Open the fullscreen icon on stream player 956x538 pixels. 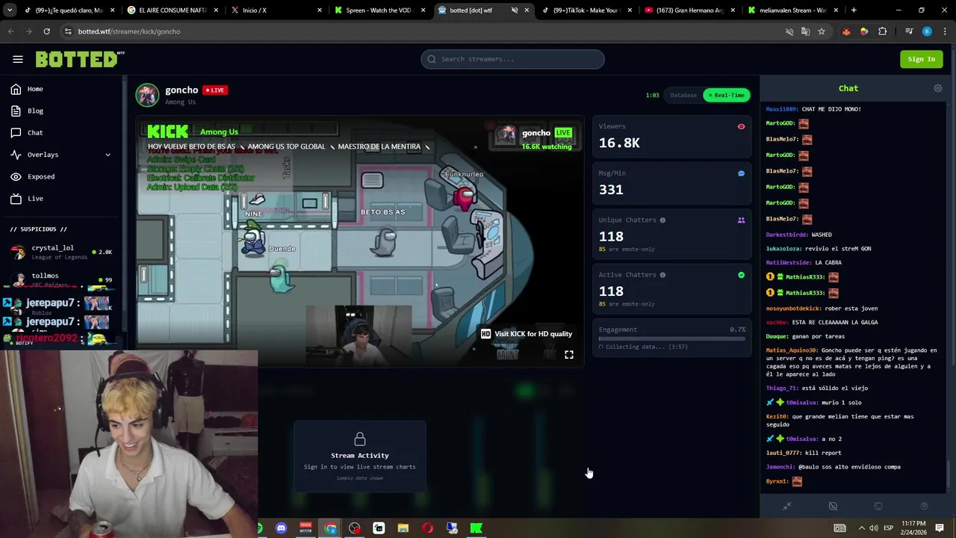569,355
